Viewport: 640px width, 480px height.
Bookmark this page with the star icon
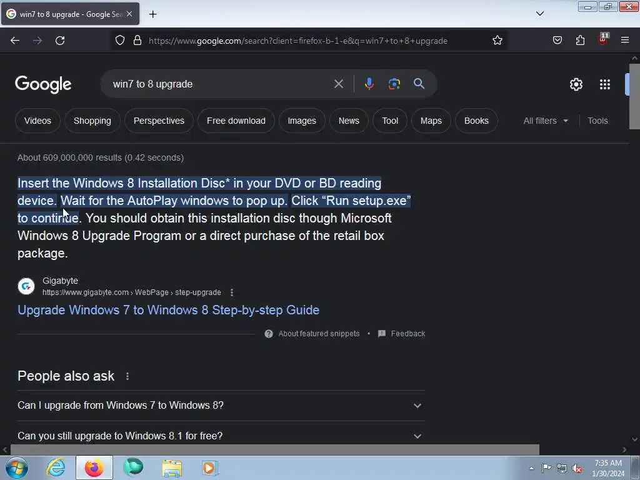click(x=497, y=41)
